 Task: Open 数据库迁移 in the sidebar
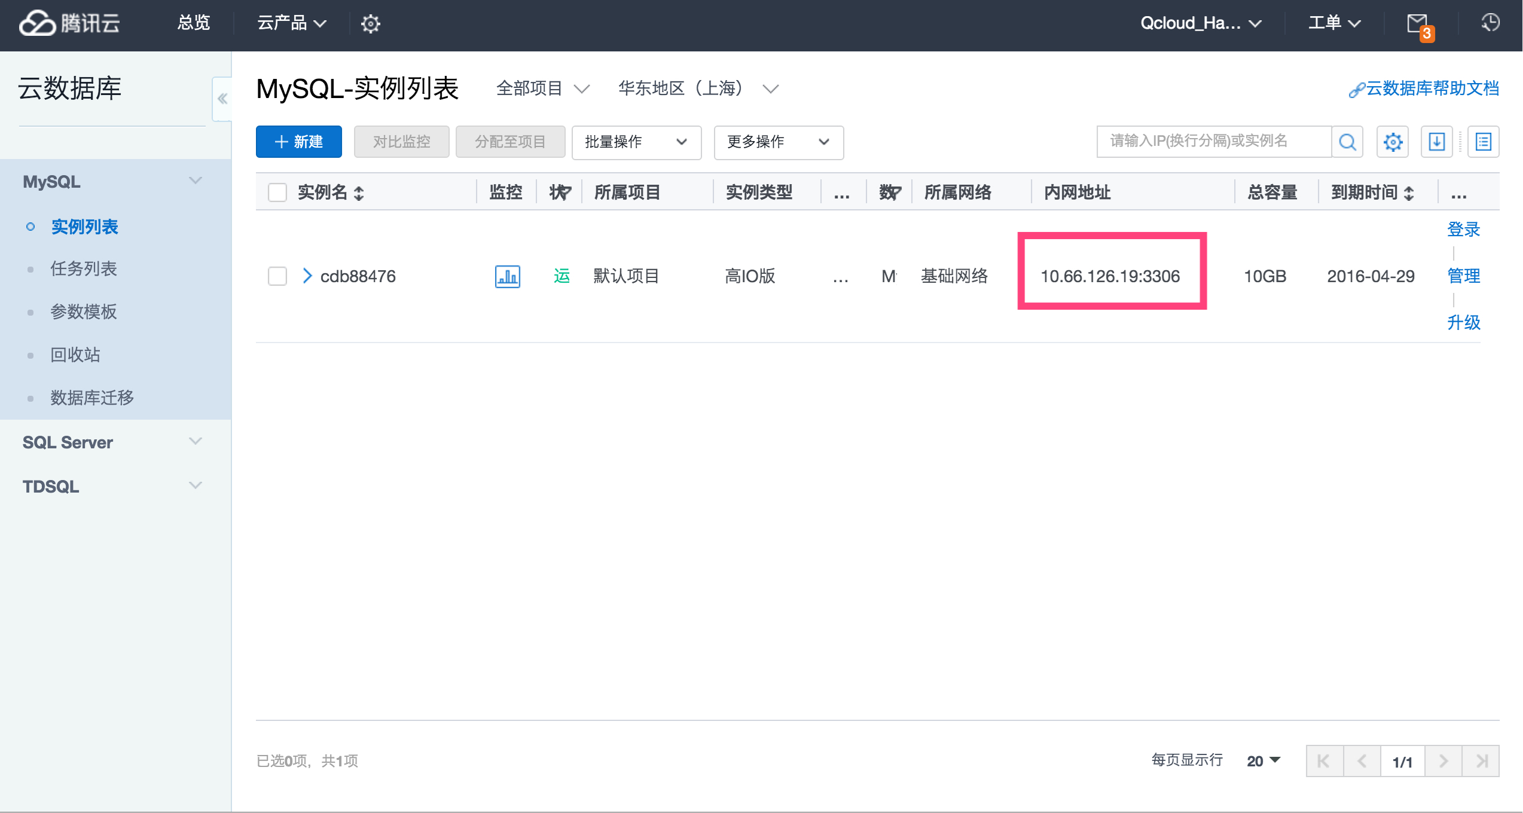pyautogui.click(x=92, y=398)
